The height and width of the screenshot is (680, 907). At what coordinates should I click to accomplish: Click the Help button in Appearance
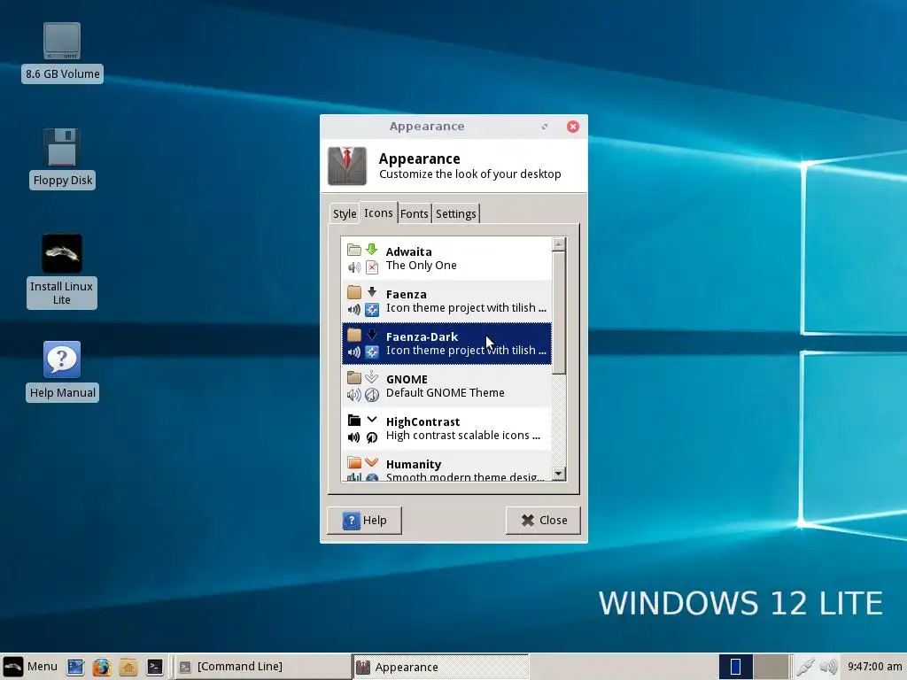point(364,521)
